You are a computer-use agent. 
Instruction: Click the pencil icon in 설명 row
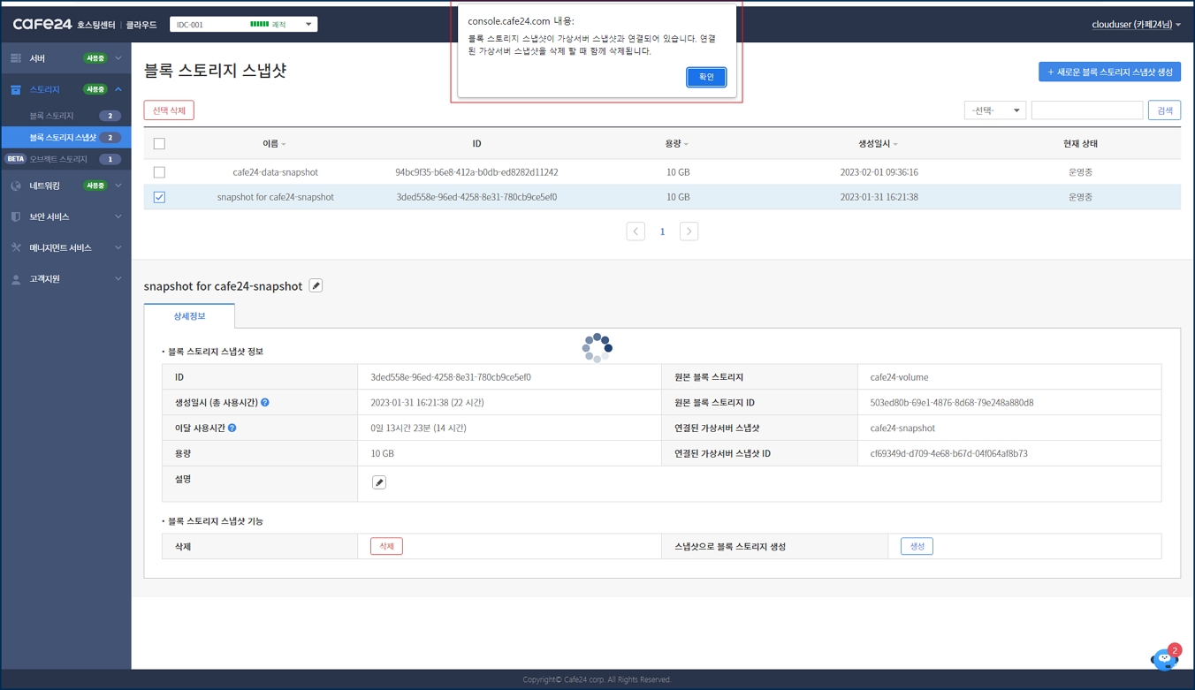(379, 482)
